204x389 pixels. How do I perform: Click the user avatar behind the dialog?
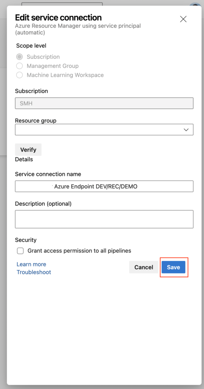195,5
